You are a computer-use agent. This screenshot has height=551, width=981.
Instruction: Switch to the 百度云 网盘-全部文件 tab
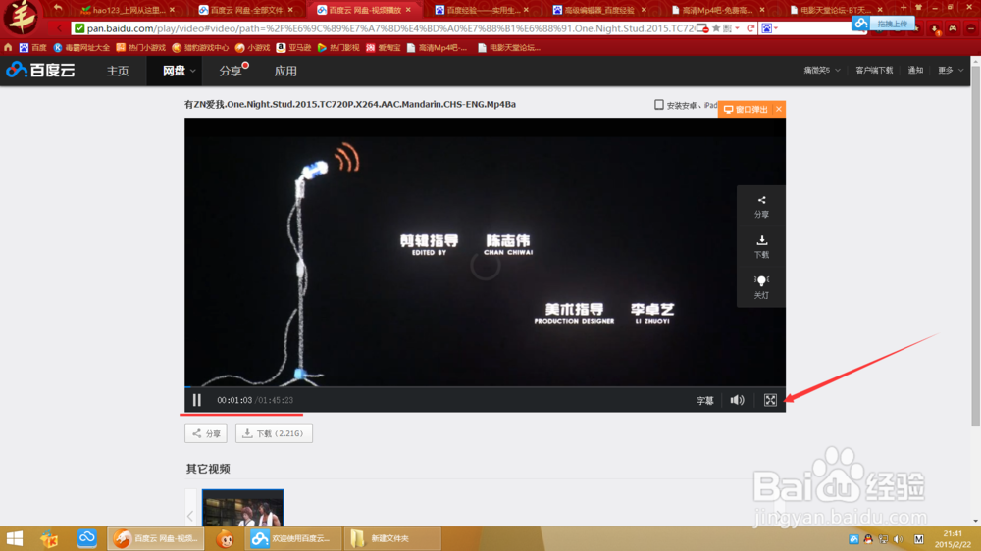click(x=245, y=10)
